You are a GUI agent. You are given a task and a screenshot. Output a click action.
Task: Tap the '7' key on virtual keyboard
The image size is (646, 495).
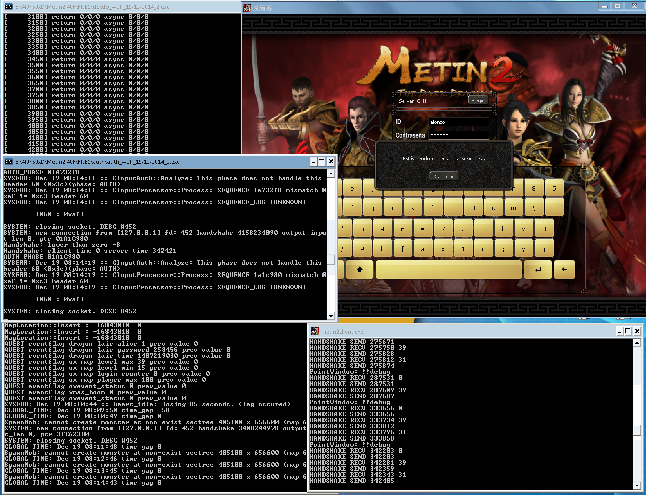(443, 229)
